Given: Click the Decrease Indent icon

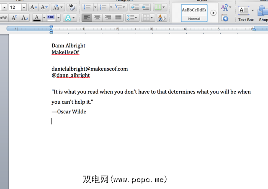Looking at the screenshot, I should pos(135,8).
